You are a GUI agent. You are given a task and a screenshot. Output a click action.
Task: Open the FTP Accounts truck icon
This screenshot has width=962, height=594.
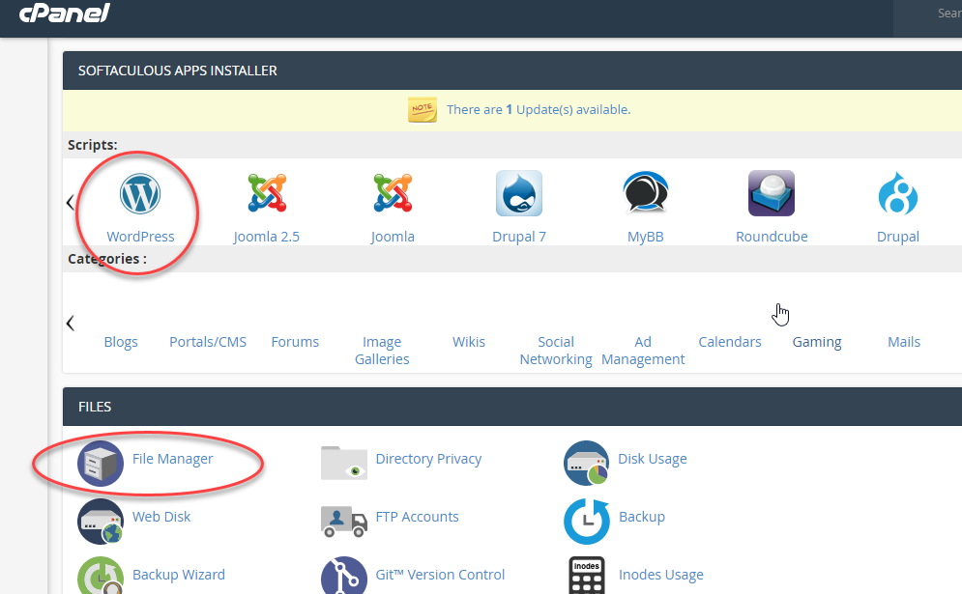pos(344,522)
